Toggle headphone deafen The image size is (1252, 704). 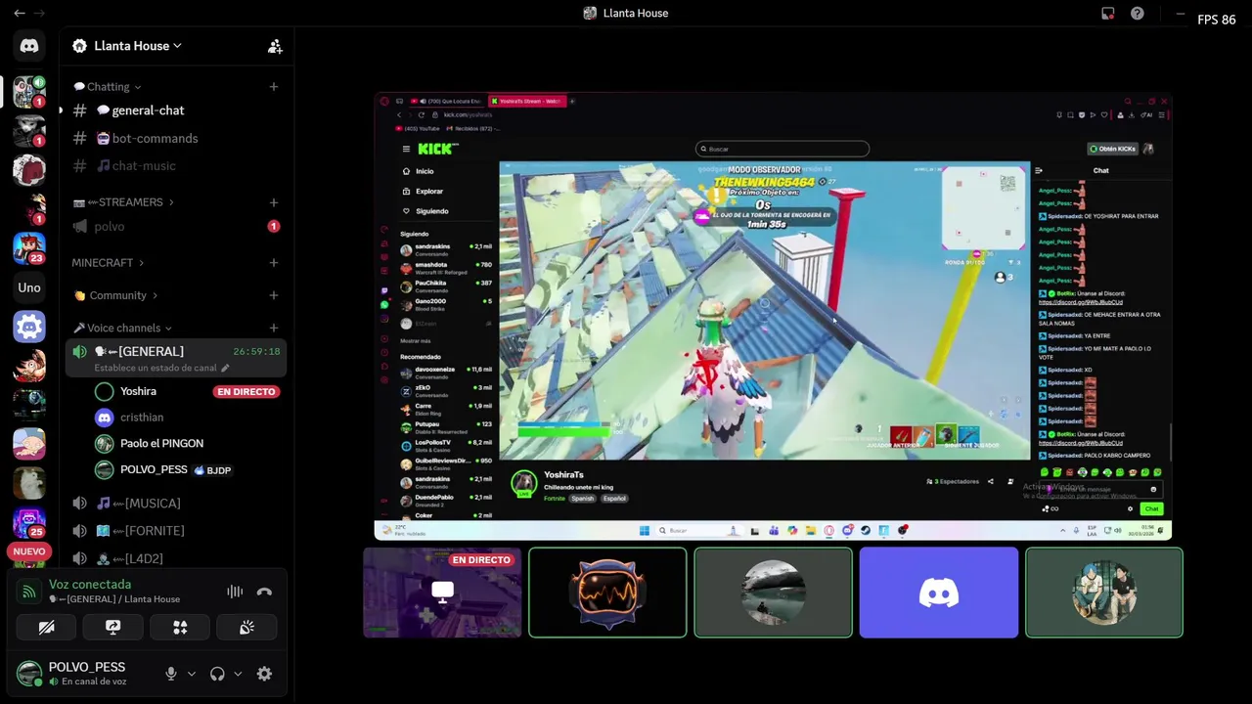(217, 674)
